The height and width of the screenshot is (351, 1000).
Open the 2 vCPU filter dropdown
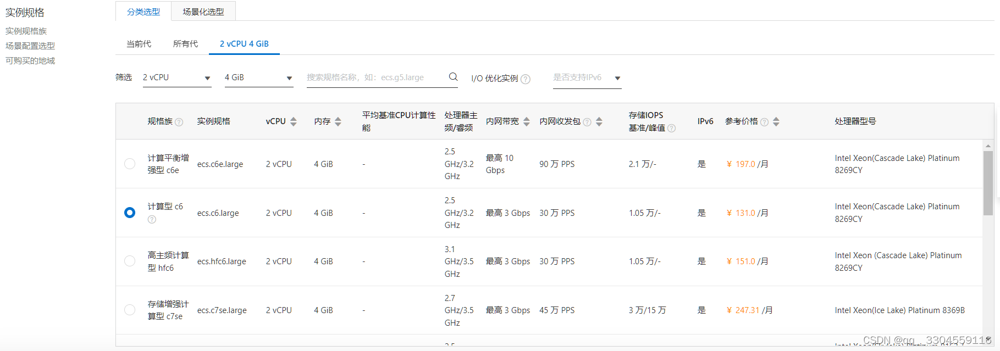pos(177,77)
